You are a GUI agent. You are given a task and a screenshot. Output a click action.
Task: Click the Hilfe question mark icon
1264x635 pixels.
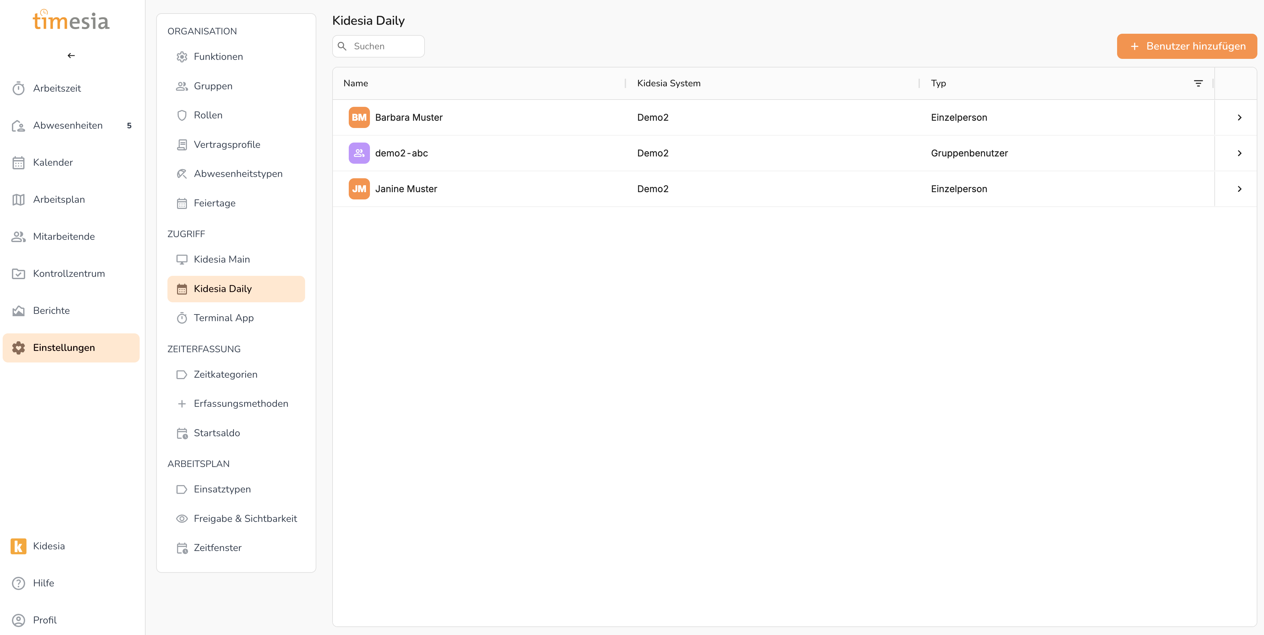coord(19,583)
